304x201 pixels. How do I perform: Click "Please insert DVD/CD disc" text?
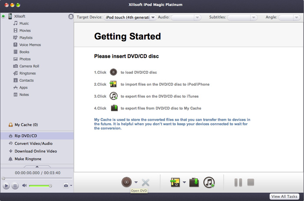click(126, 56)
